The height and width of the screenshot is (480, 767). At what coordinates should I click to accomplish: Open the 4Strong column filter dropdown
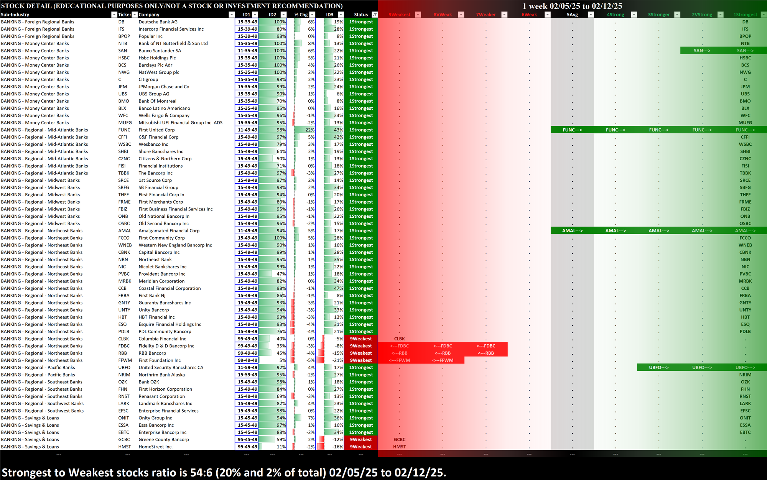[634, 15]
